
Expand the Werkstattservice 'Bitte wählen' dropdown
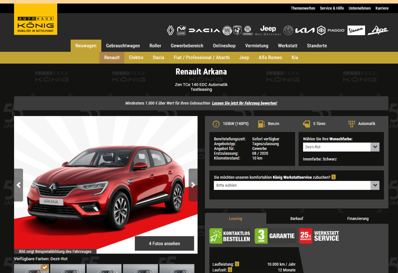click(297, 185)
